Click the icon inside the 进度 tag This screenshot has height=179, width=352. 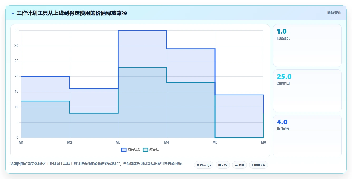(236, 165)
